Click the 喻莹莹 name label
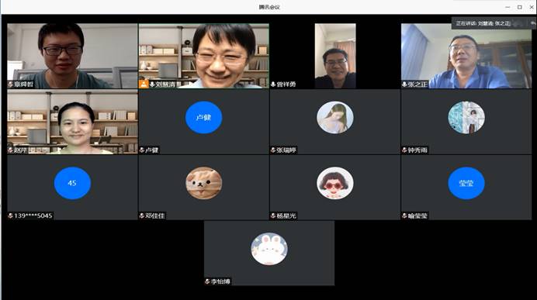537x300 pixels. tap(417, 216)
